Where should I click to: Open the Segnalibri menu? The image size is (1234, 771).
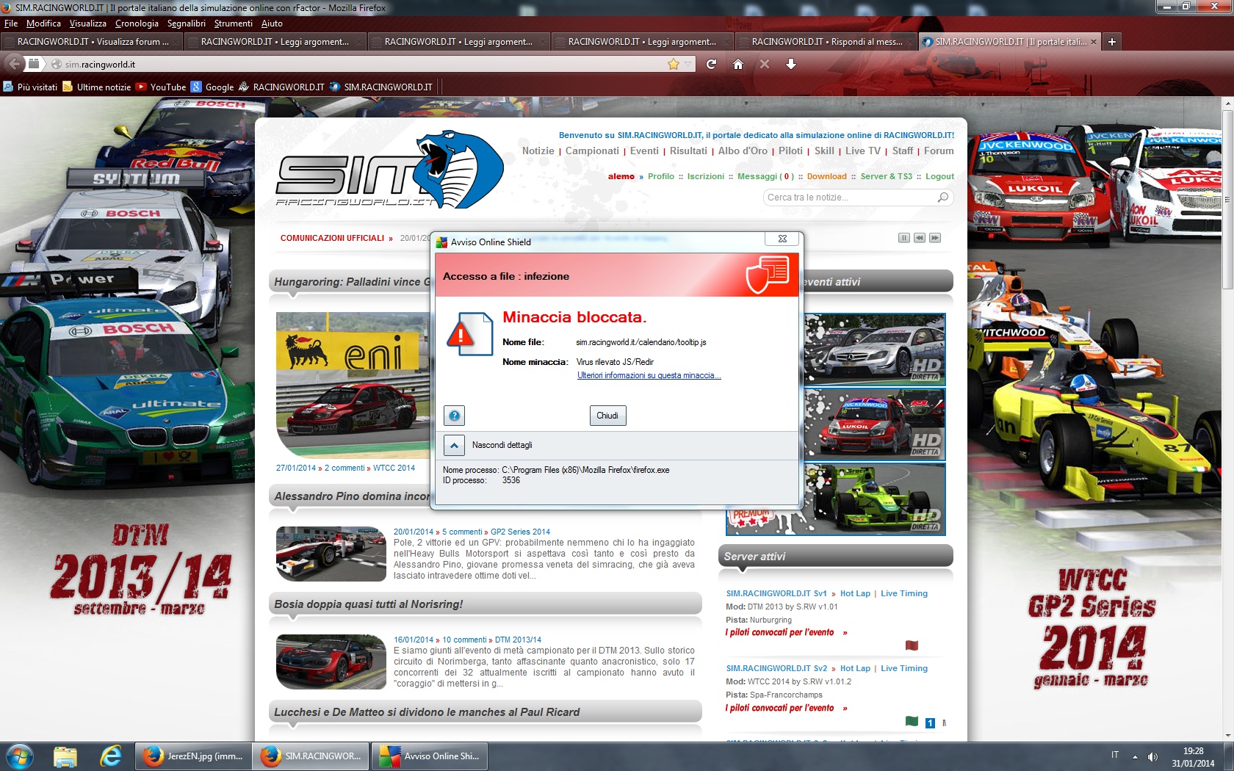(187, 23)
